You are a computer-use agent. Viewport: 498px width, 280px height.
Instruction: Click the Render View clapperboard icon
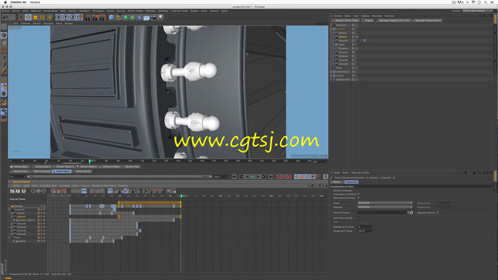(88, 17)
